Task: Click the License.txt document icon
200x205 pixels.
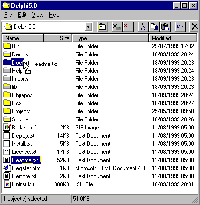Action: [x=7, y=152]
